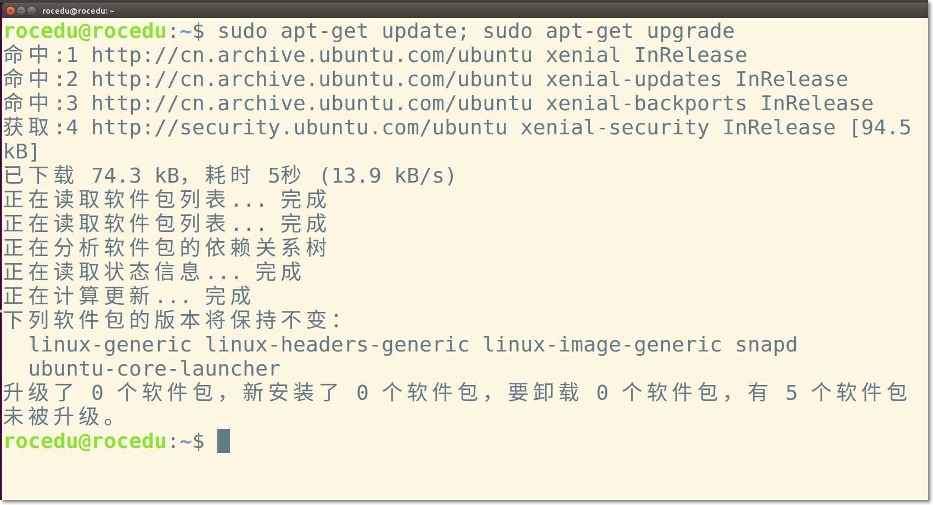Select the linux-image-generic package name
933x505 pixels.
pyautogui.click(x=602, y=345)
